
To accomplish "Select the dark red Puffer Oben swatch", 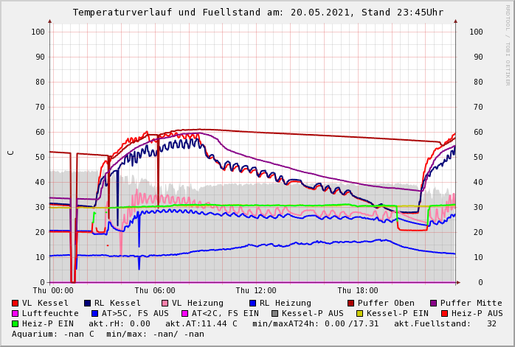I will click(x=351, y=303).
